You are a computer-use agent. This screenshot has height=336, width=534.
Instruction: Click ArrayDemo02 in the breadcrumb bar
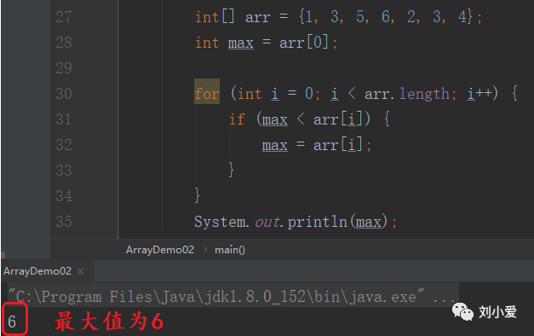click(x=160, y=250)
